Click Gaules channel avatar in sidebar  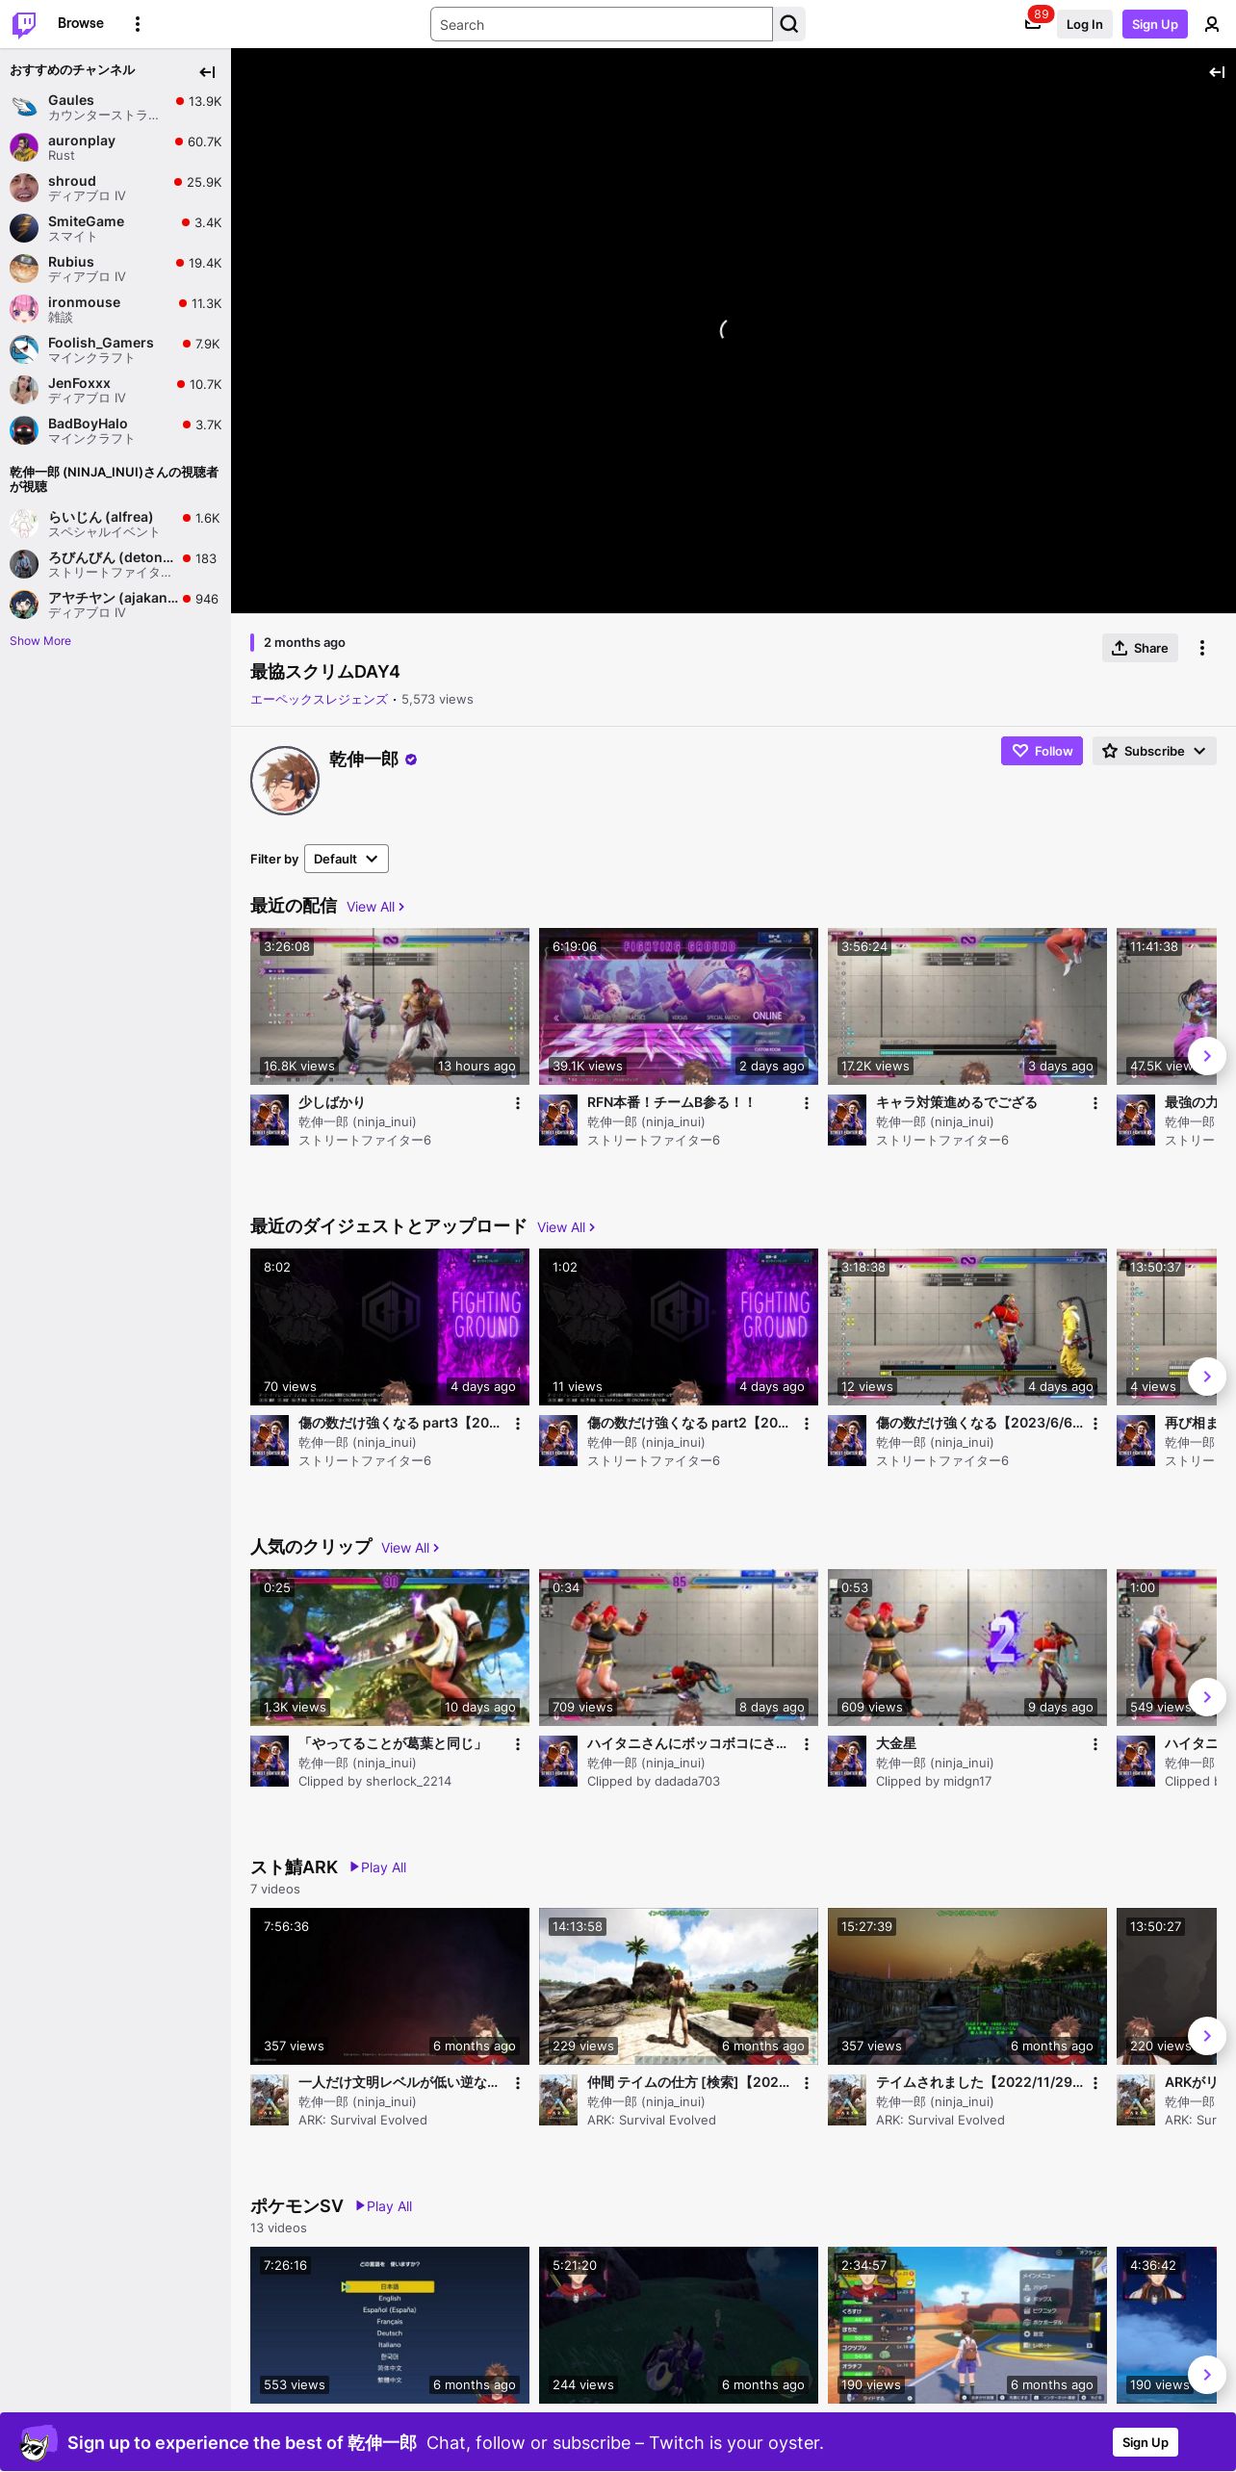pyautogui.click(x=24, y=107)
